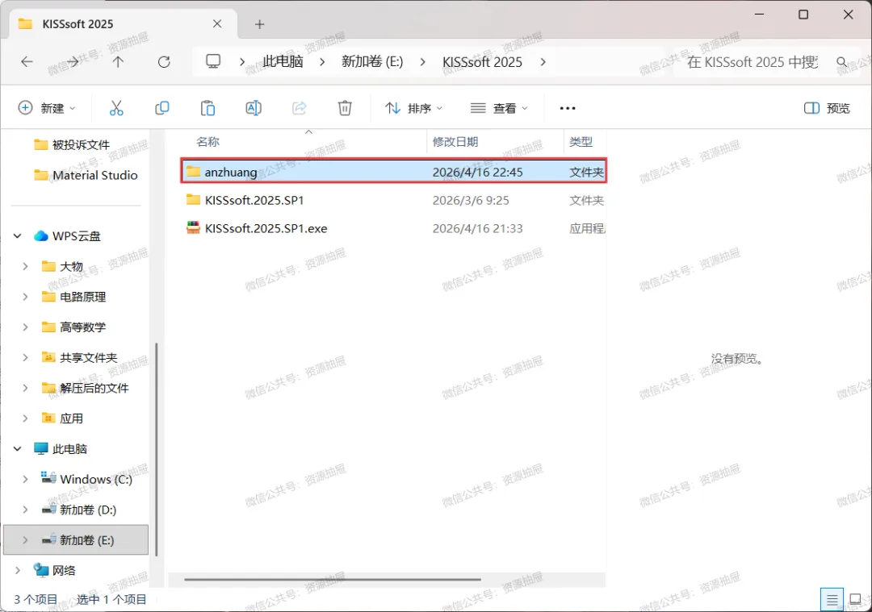Viewport: 872px width, 612px height.
Task: Click the sidebar vertical scrollbar
Action: [157, 449]
